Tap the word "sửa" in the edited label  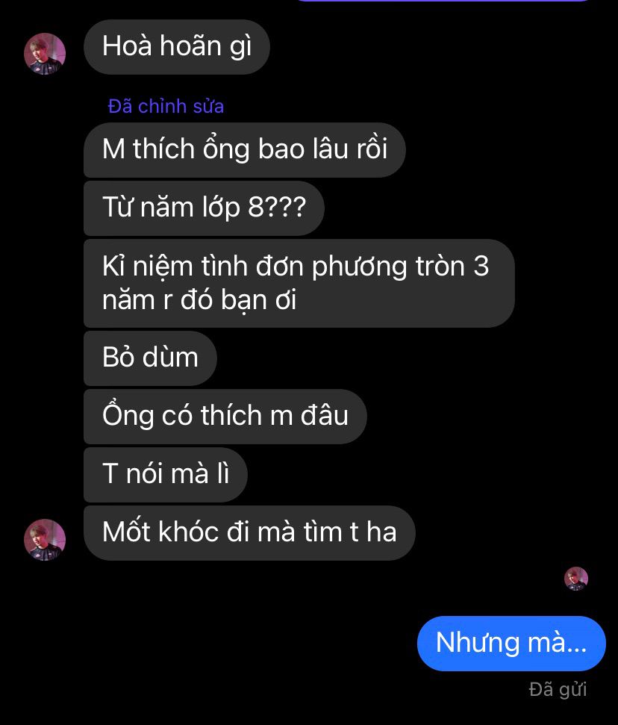click(208, 106)
